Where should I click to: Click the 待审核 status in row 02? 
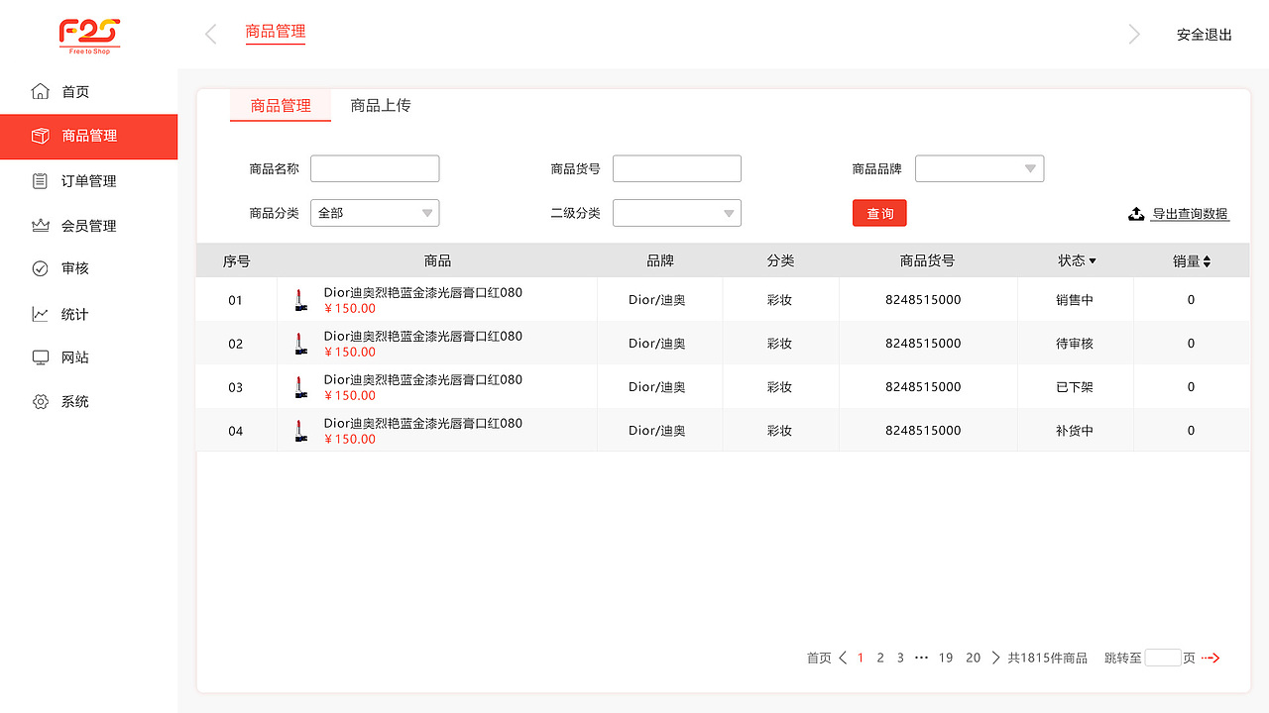pos(1075,344)
